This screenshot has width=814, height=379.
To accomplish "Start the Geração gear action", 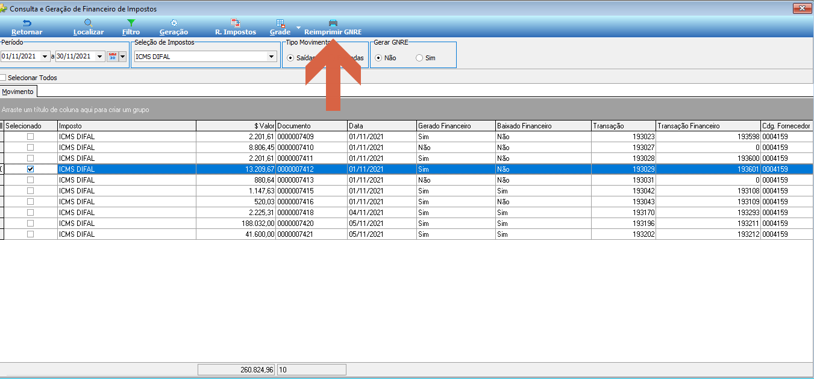I will (174, 27).
